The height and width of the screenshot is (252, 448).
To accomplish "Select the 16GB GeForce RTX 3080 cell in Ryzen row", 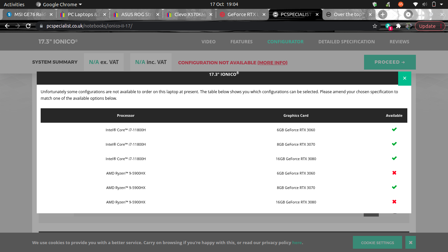I will (x=296, y=202).
